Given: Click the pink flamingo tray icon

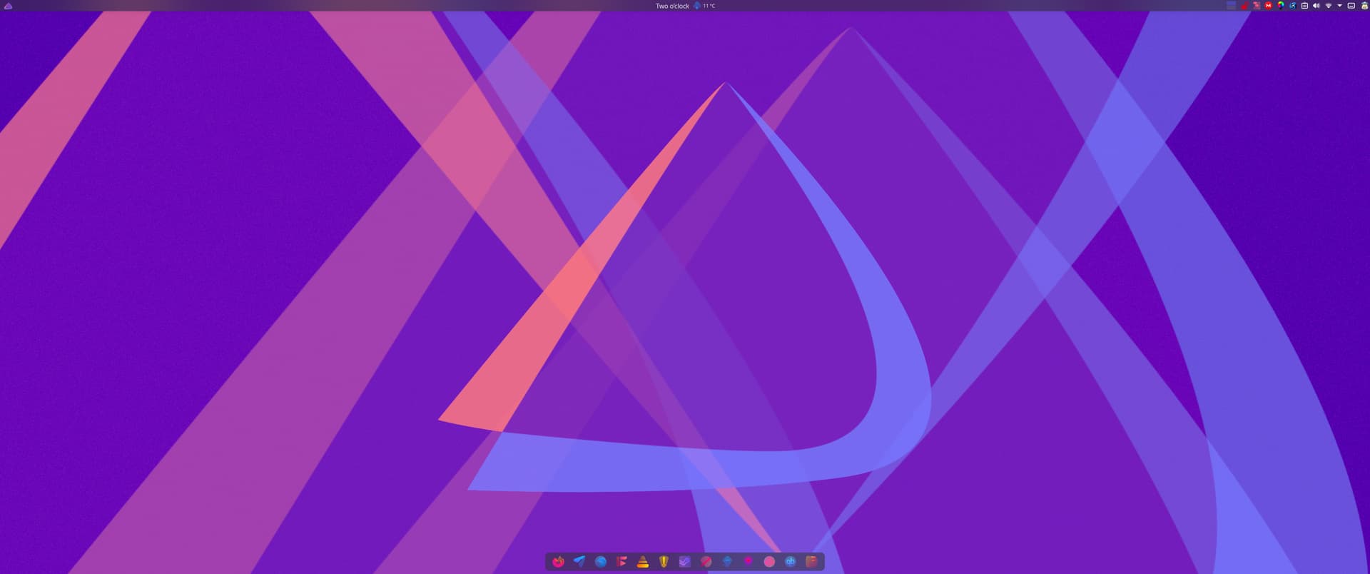Looking at the screenshot, I should (x=1257, y=6).
